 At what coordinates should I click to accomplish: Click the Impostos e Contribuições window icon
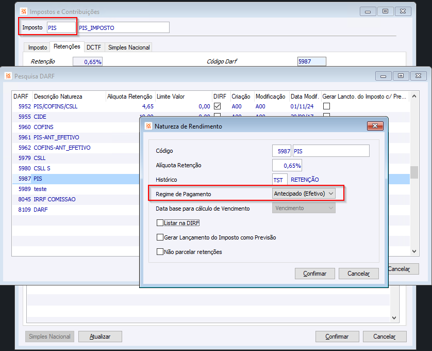coord(24,11)
